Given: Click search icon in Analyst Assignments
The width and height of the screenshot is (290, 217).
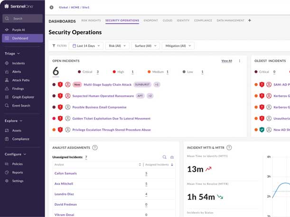Looking at the screenshot, I should pos(165,157).
